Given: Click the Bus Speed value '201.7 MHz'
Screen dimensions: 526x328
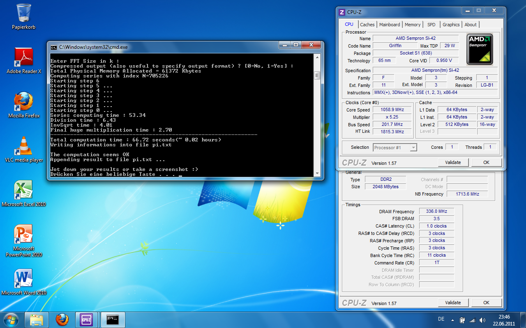Looking at the screenshot, I should (x=392, y=125).
